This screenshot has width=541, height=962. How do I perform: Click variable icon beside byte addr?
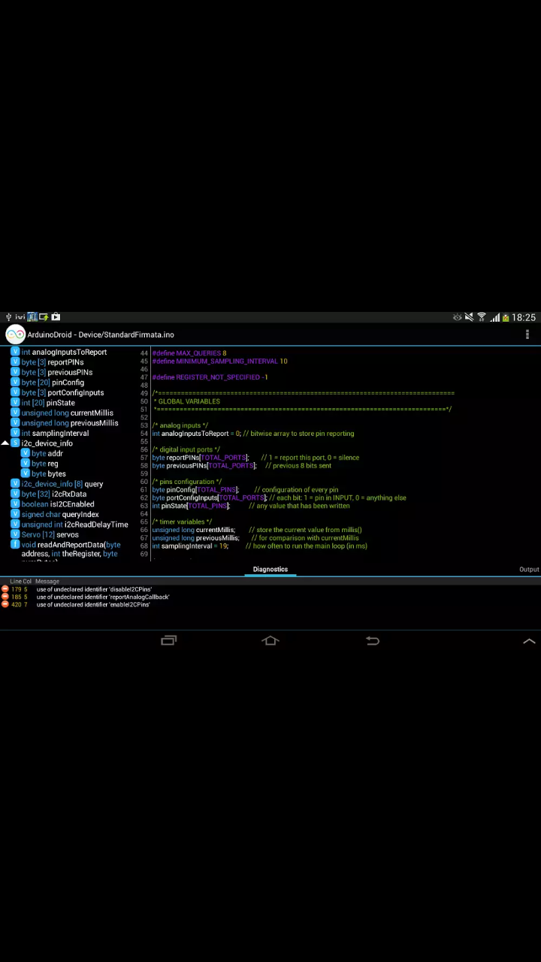(25, 453)
